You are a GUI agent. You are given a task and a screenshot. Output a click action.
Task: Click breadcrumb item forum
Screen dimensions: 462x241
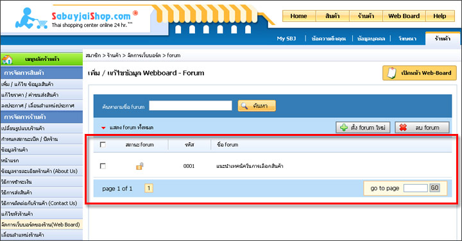coord(173,55)
